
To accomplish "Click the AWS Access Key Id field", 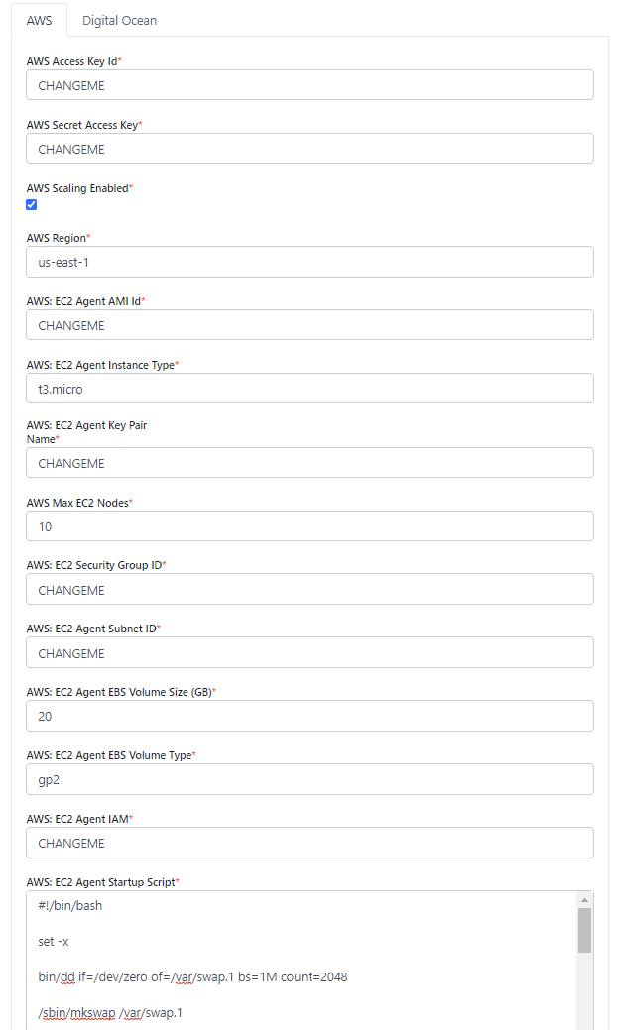I will tap(310, 85).
